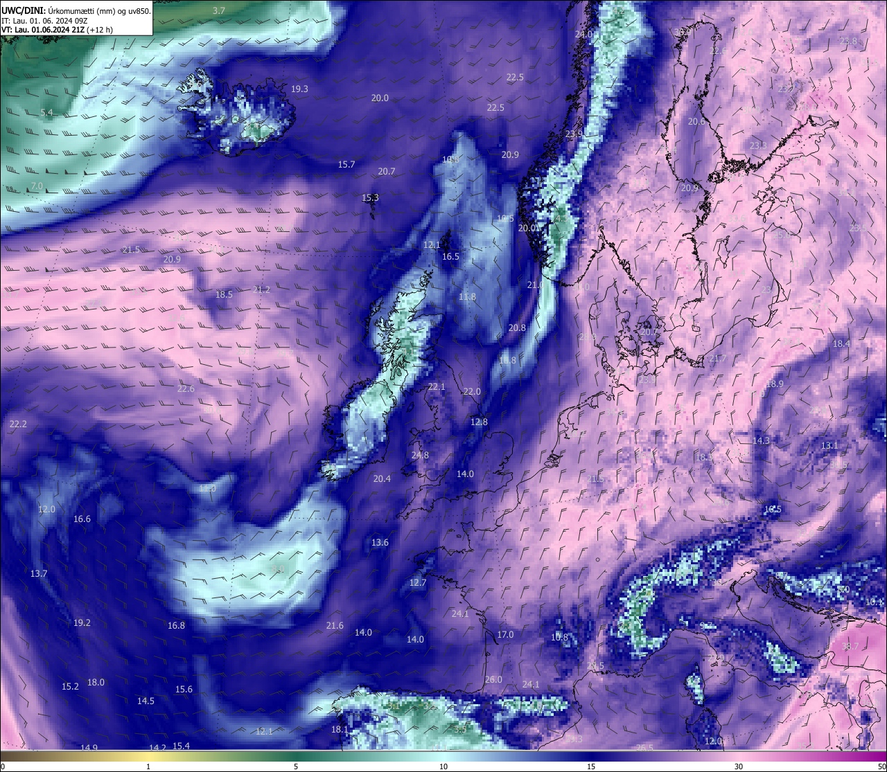Click the map value "7.0"
Screen dimensions: 887x772
pos(37,186)
